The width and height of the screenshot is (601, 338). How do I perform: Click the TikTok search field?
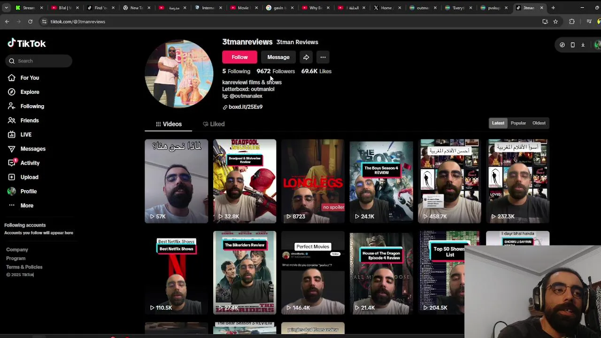[x=39, y=61]
